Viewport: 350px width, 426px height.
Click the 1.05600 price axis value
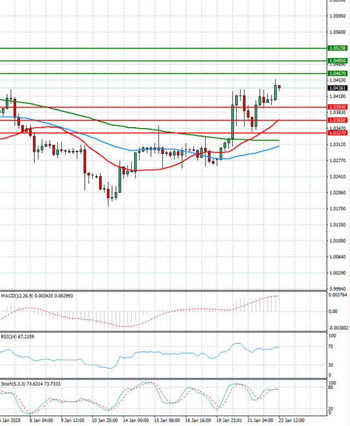337,32
